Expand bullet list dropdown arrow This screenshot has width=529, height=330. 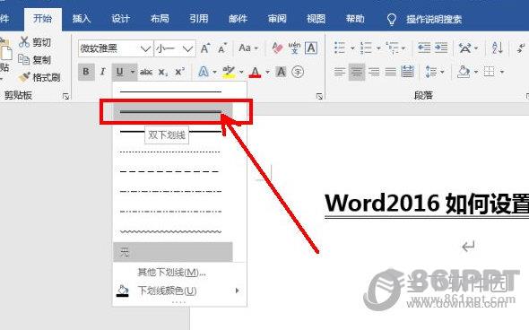pos(352,48)
